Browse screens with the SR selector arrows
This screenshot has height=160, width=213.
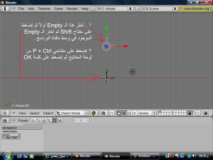(x=93, y=9)
